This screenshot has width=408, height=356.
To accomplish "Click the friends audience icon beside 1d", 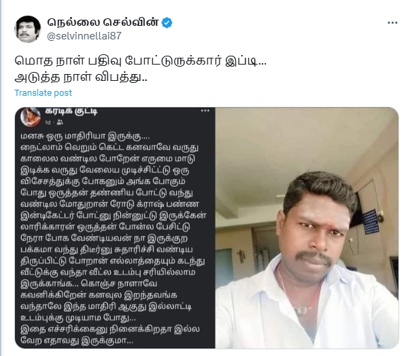I will [60, 122].
